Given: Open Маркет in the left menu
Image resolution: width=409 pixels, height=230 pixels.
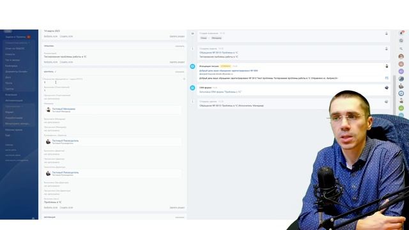Looking at the screenshot, I should (x=9, y=112).
